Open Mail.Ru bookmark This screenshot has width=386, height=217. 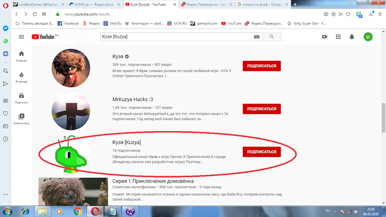click(x=112, y=24)
